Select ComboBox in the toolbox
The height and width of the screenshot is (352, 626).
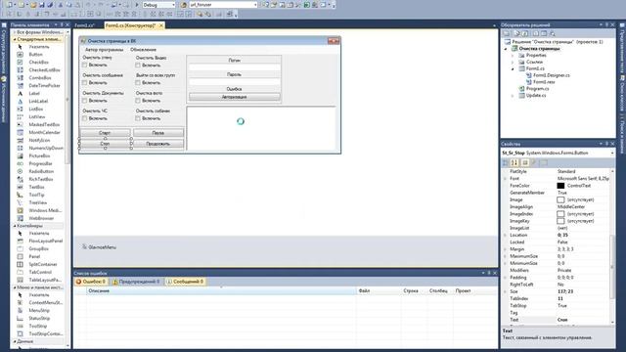40,78
